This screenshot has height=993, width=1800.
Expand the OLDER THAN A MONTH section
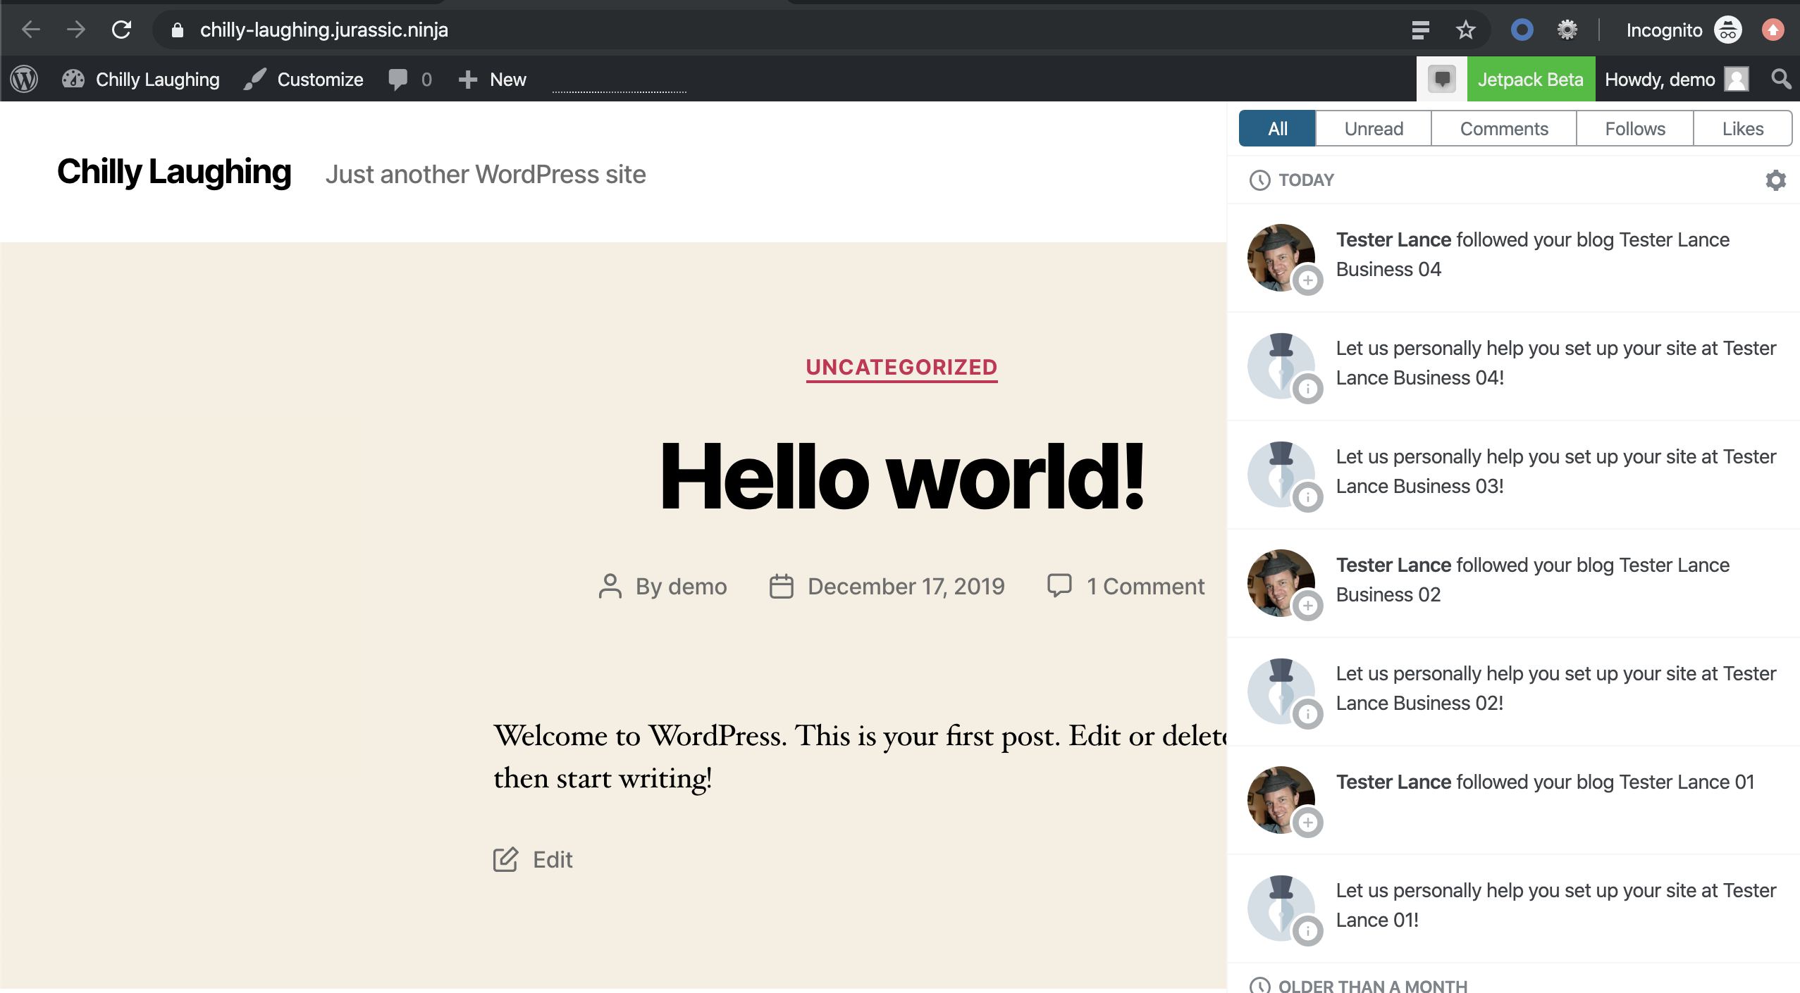(1370, 984)
